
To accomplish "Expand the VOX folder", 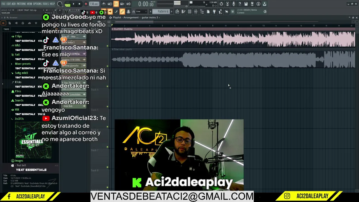I will (x=17, y=110).
